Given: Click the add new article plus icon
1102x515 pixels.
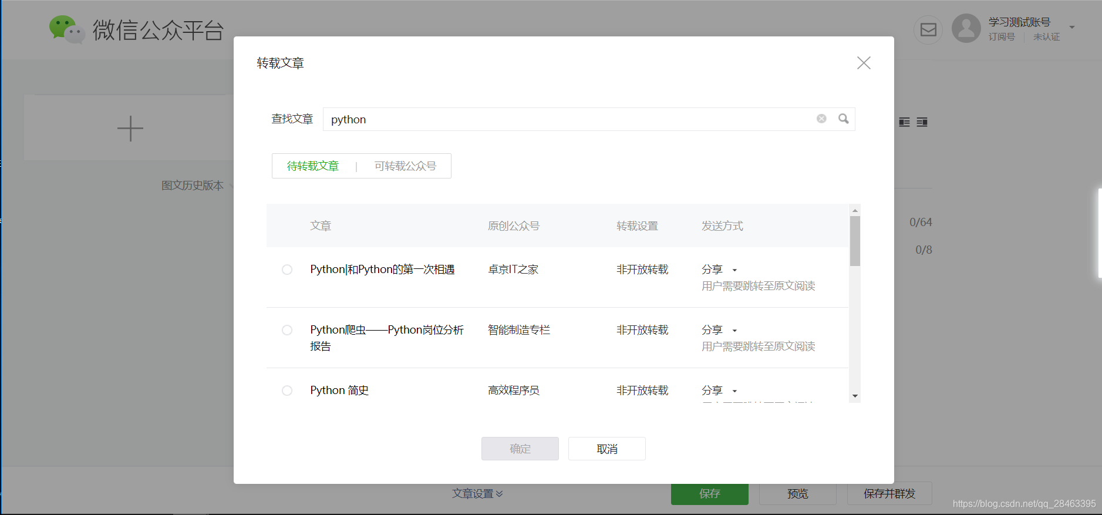Looking at the screenshot, I should 130,129.
